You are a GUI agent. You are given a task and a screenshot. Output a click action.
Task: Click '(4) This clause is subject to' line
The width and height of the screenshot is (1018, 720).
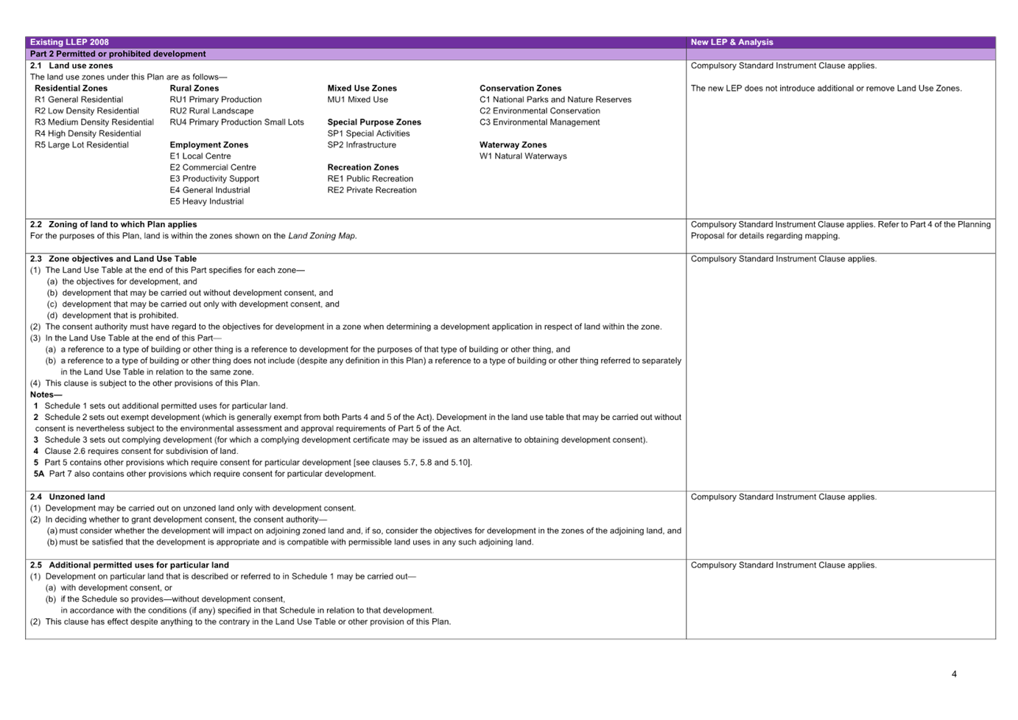pos(145,383)
